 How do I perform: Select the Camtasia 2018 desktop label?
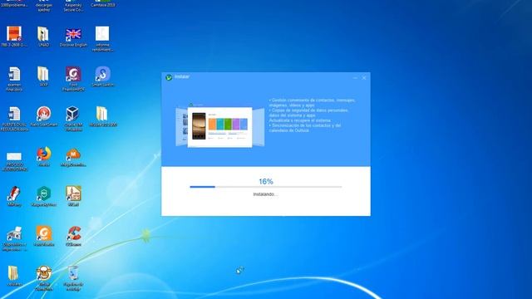coord(102,5)
